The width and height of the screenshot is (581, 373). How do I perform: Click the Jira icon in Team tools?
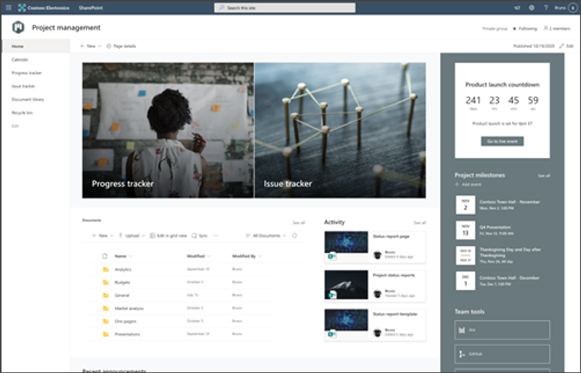coord(462,331)
